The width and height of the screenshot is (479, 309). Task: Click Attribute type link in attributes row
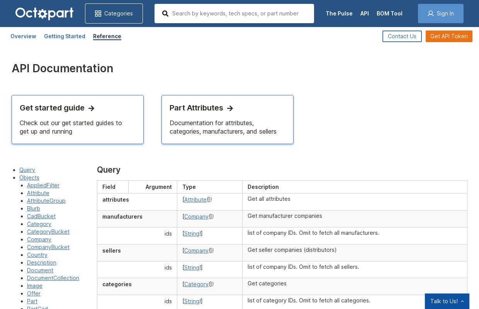click(195, 200)
